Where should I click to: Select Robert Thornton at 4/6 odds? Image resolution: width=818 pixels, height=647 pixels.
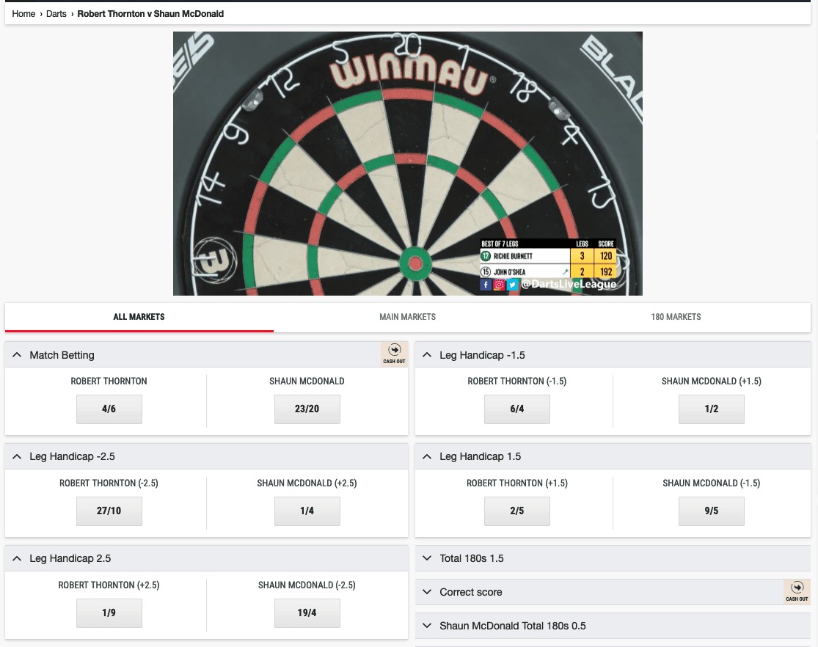pos(109,409)
